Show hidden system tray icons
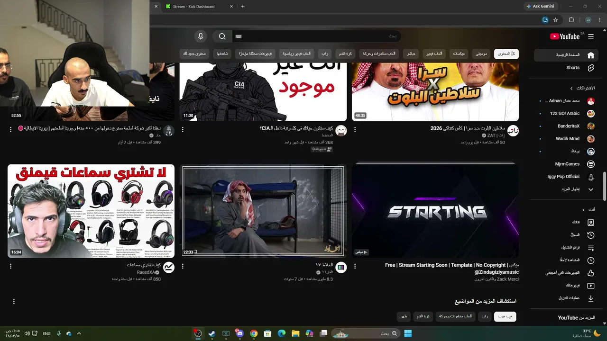The height and width of the screenshot is (341, 607). [79, 333]
